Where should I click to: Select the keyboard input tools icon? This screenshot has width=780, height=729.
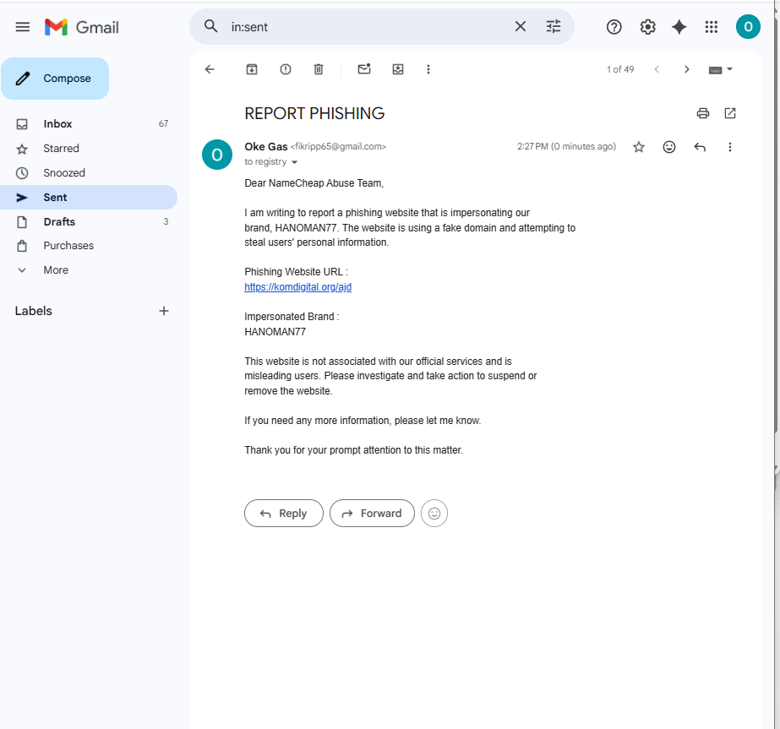715,69
